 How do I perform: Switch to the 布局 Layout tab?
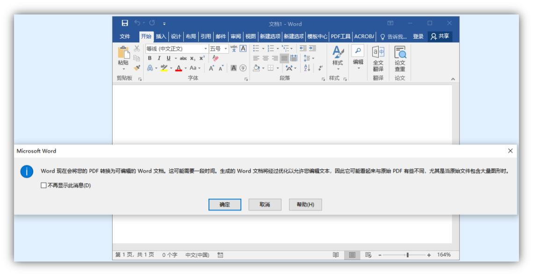(x=191, y=36)
